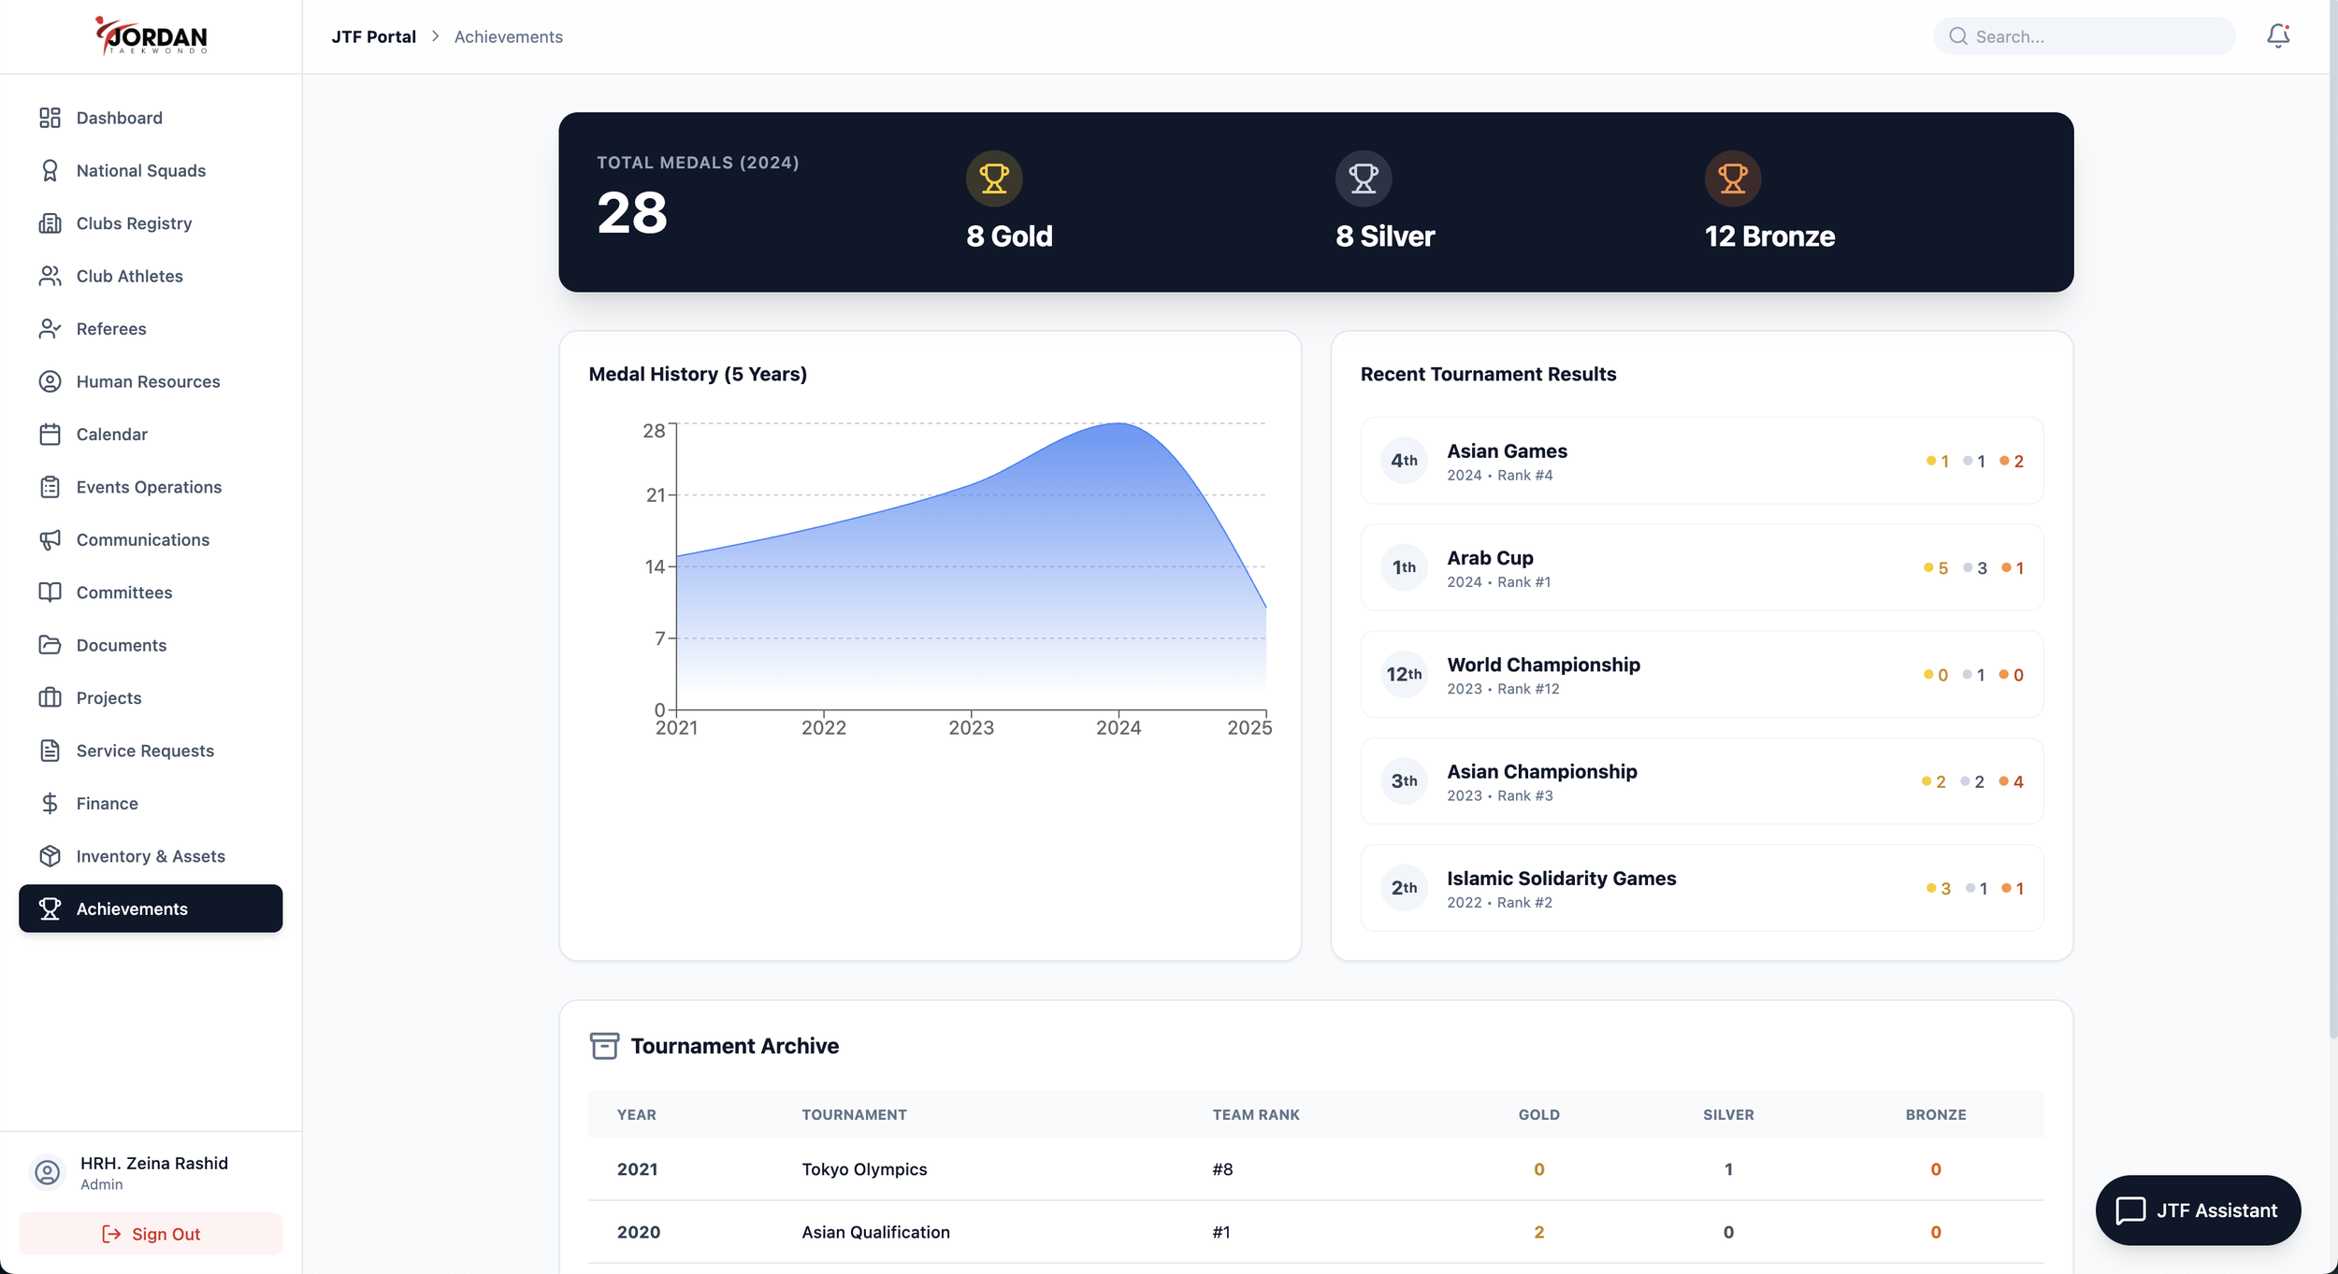Screen dimensions: 2338x1274
Task: Click the Sign Out button
Action: click(151, 1234)
